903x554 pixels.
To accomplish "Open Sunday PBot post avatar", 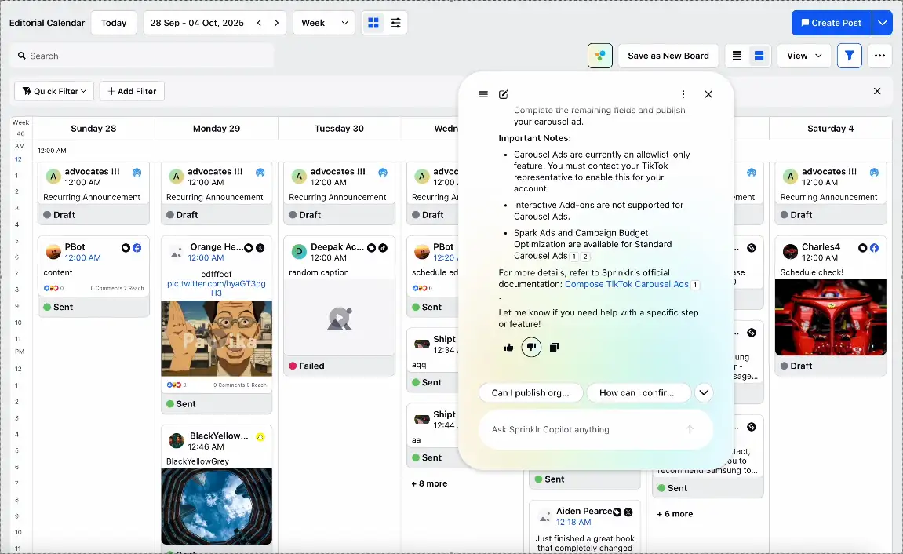I will pos(53,252).
